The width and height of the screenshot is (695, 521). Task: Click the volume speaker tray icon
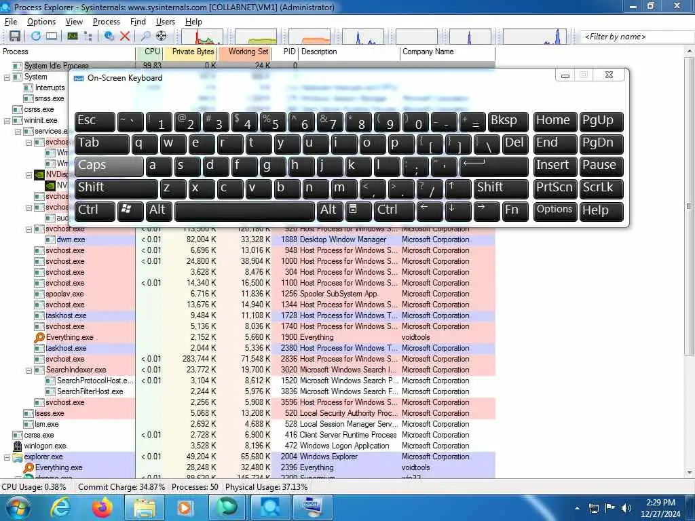(626, 508)
